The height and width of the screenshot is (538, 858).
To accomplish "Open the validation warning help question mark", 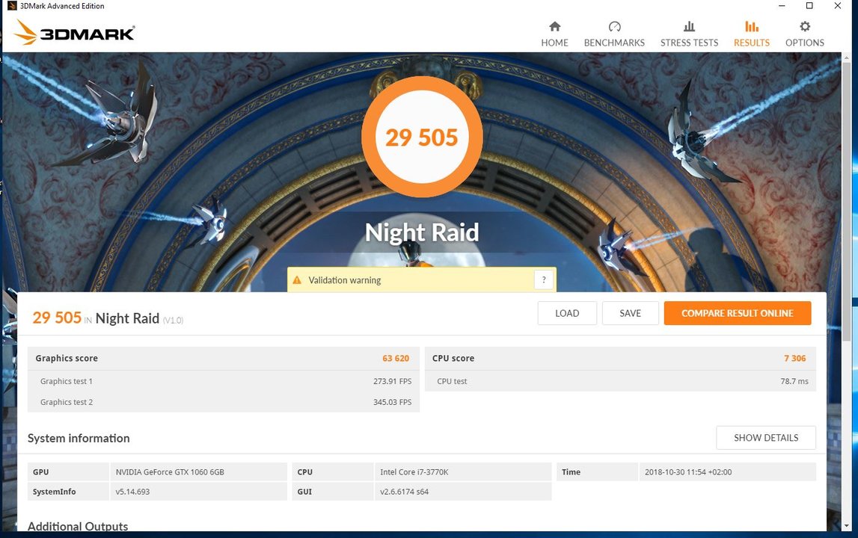I will pyautogui.click(x=543, y=280).
